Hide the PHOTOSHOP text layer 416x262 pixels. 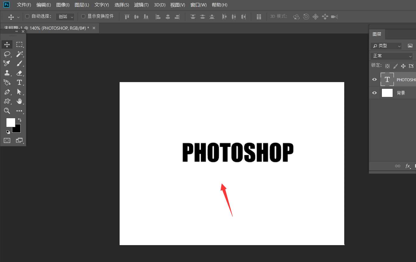(374, 79)
